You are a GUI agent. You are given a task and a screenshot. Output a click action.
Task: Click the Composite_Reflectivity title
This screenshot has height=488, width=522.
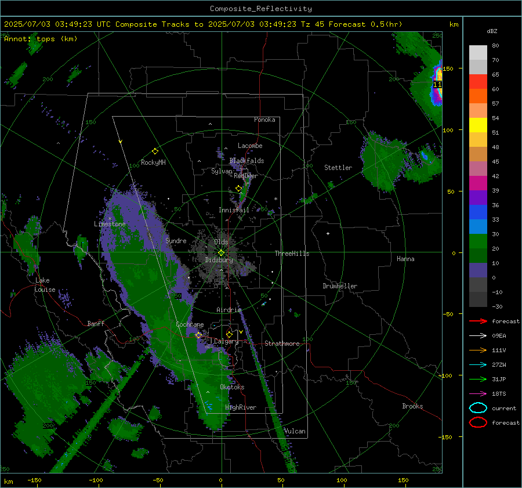tap(260, 9)
